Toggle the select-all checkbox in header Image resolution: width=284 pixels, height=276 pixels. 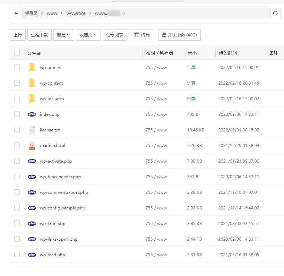point(17,53)
